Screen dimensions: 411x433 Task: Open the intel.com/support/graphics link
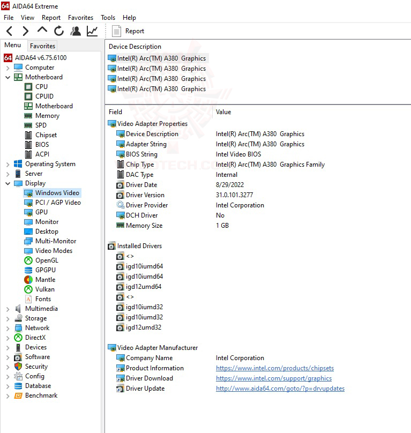click(x=274, y=378)
